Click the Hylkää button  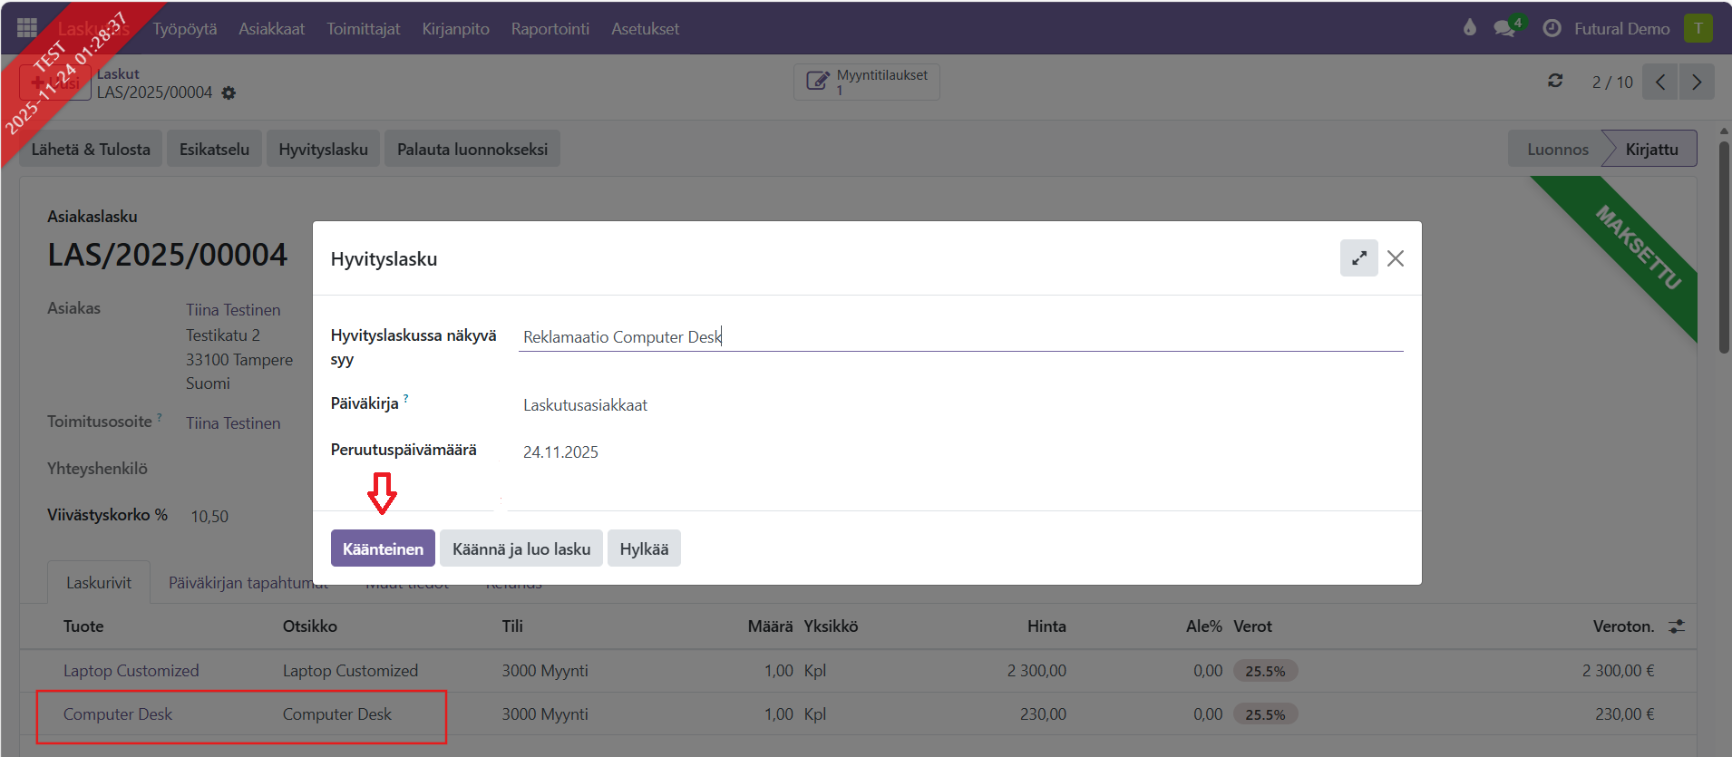644,548
